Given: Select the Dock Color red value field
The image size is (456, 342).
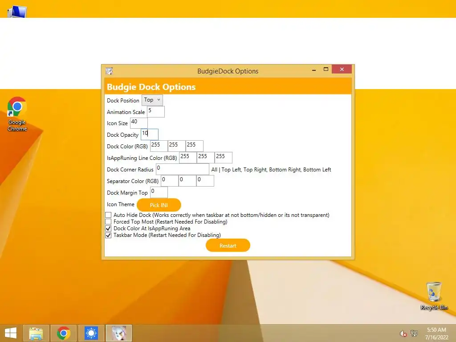Looking at the screenshot, I should click(159, 146).
